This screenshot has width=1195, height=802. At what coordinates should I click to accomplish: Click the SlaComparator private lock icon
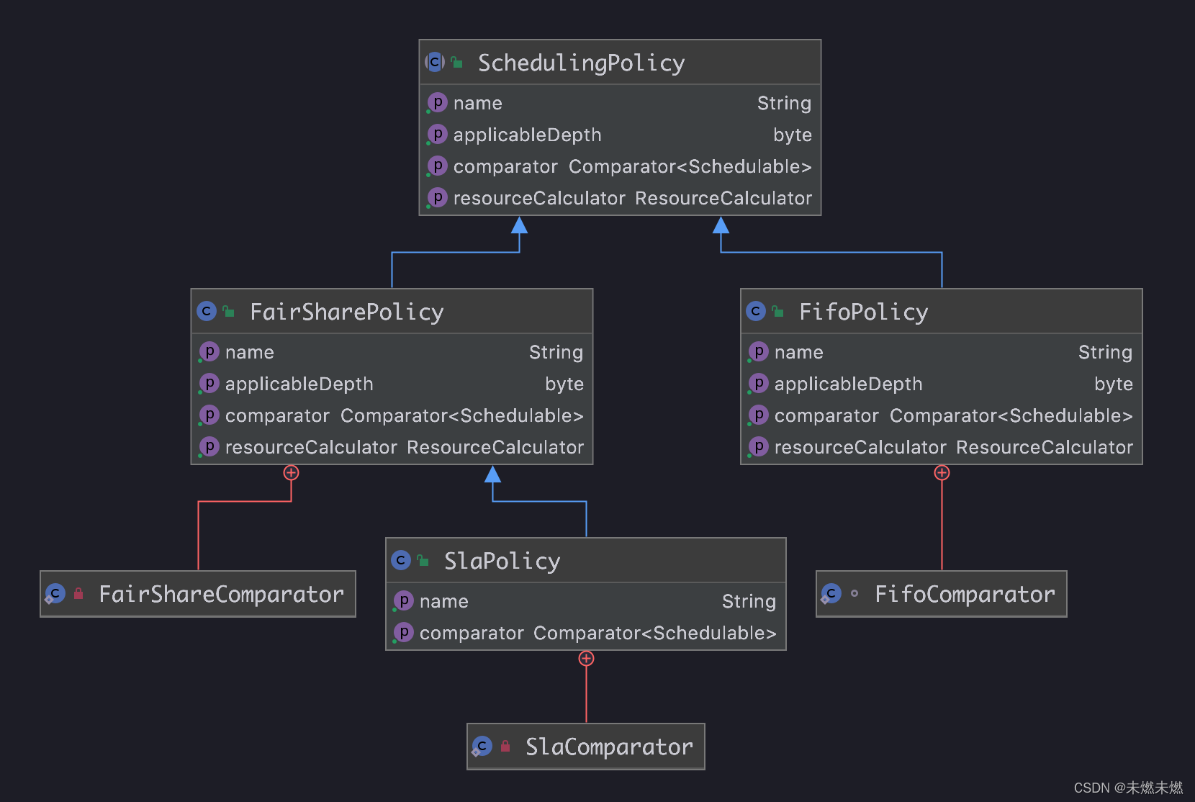(x=505, y=747)
